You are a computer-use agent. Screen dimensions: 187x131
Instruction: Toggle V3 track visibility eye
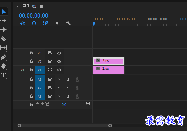(59, 53)
